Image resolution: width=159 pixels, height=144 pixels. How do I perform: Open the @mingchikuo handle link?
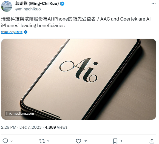tap(28, 9)
